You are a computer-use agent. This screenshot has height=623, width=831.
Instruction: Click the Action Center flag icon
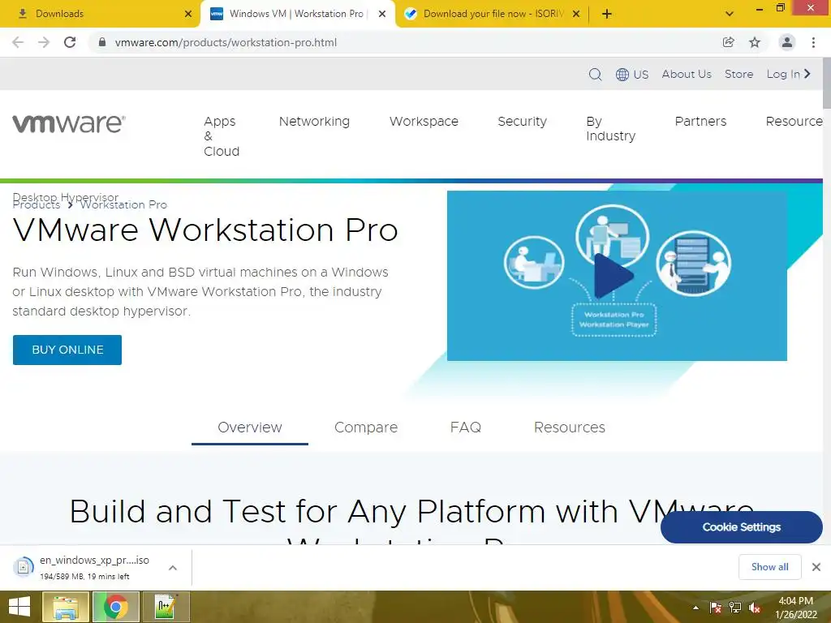pos(715,608)
